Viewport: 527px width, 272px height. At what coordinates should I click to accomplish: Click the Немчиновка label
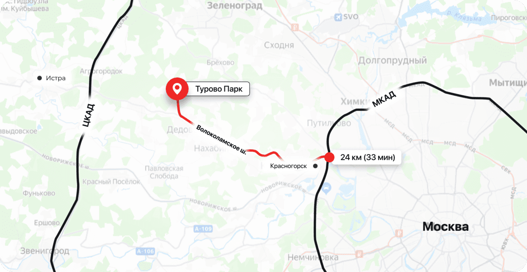coord(313,257)
